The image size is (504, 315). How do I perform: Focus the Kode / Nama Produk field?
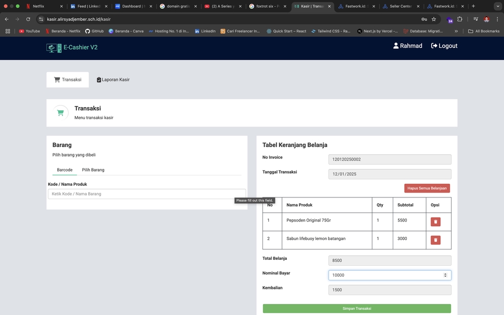[x=147, y=194]
